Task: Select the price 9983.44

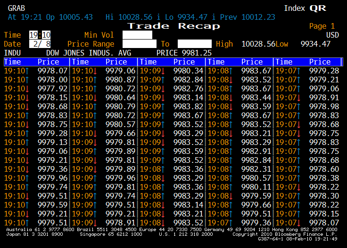Action: click(256, 97)
